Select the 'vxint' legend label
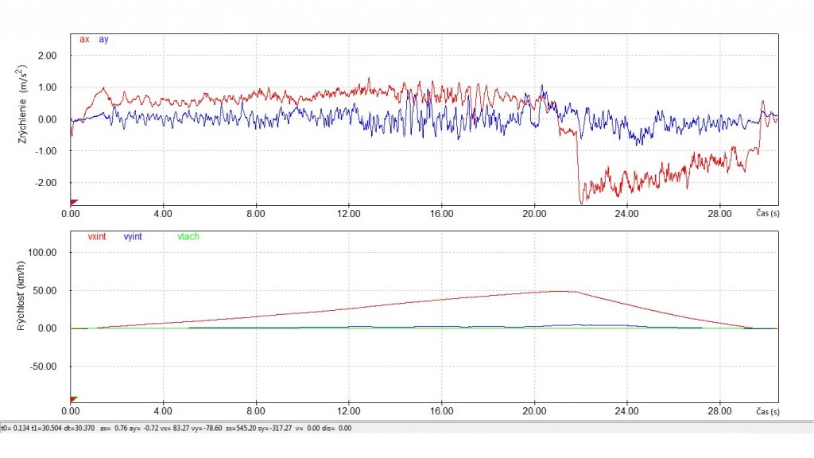The image size is (814, 458). pos(96,237)
